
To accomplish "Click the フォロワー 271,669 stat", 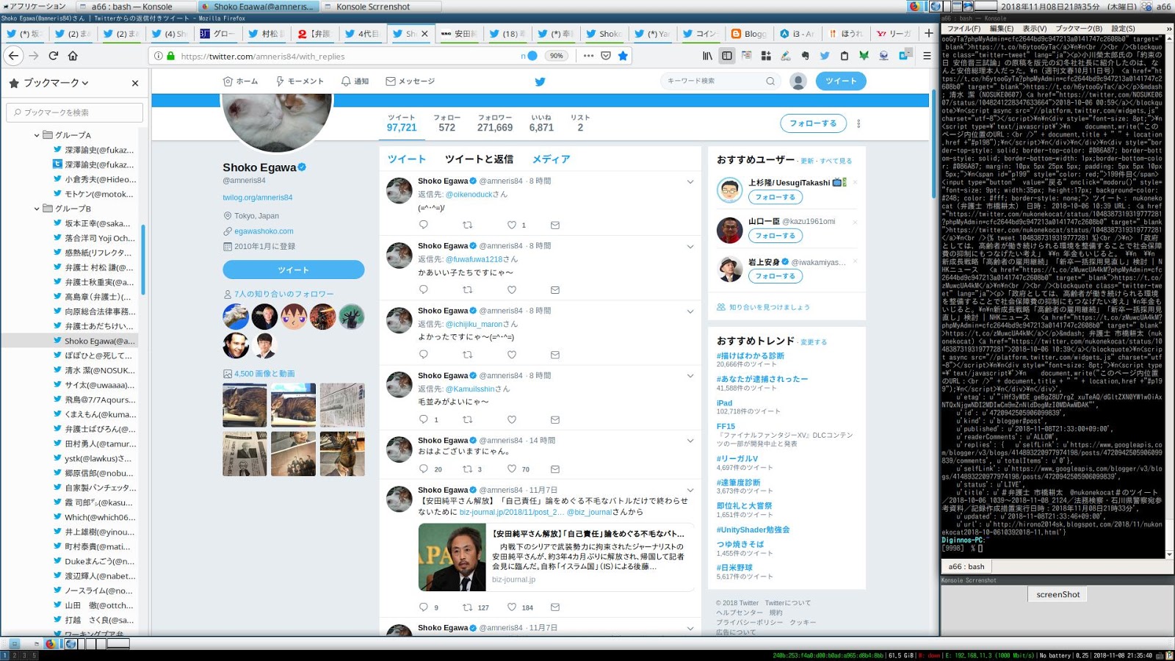I will [x=495, y=123].
